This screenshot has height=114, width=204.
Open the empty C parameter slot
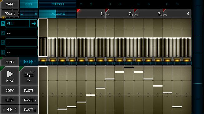pos(22,42)
